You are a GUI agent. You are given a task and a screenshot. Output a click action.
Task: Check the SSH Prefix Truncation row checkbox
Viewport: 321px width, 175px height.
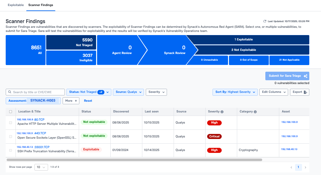11,150
